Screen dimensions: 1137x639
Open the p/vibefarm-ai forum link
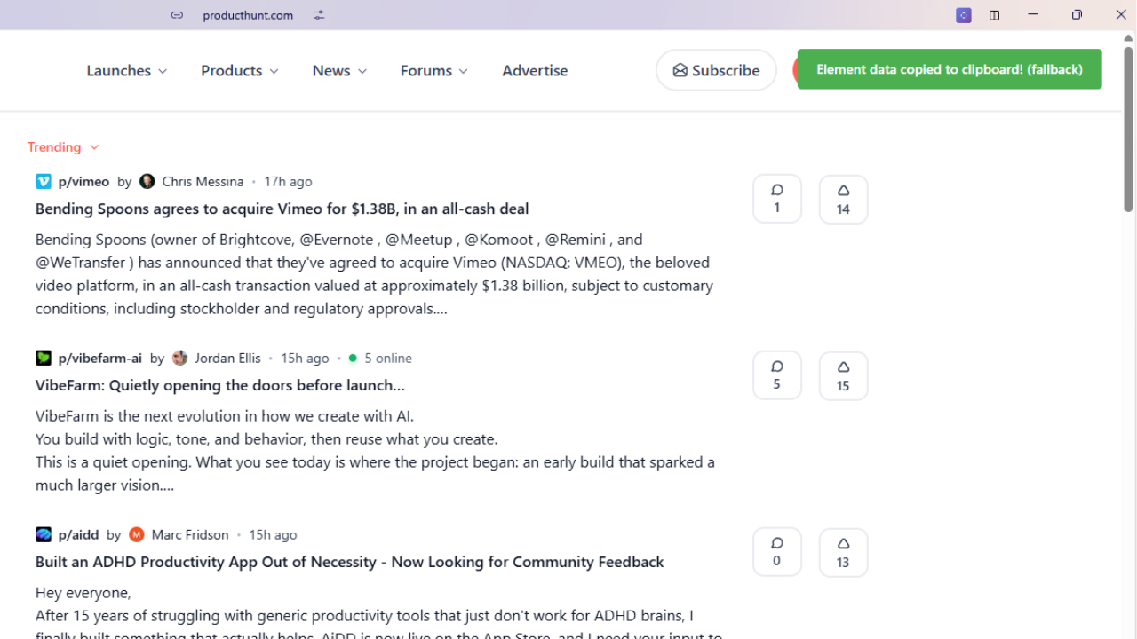[x=99, y=358]
